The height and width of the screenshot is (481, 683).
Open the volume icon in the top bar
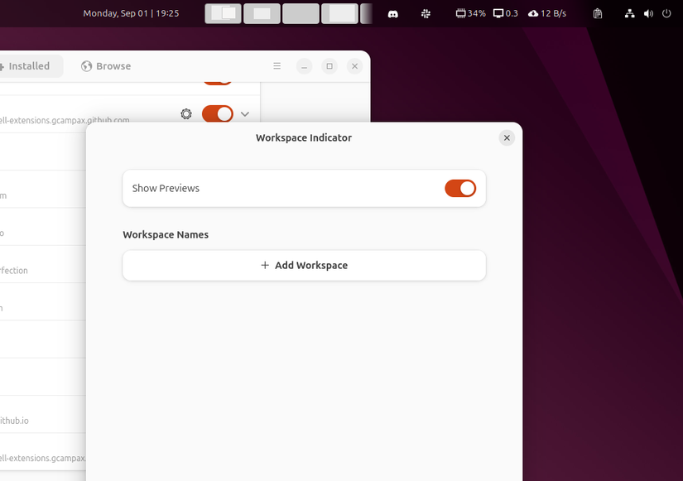[648, 13]
